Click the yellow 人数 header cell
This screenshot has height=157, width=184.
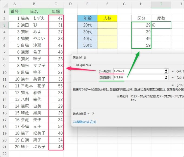(x=107, y=18)
